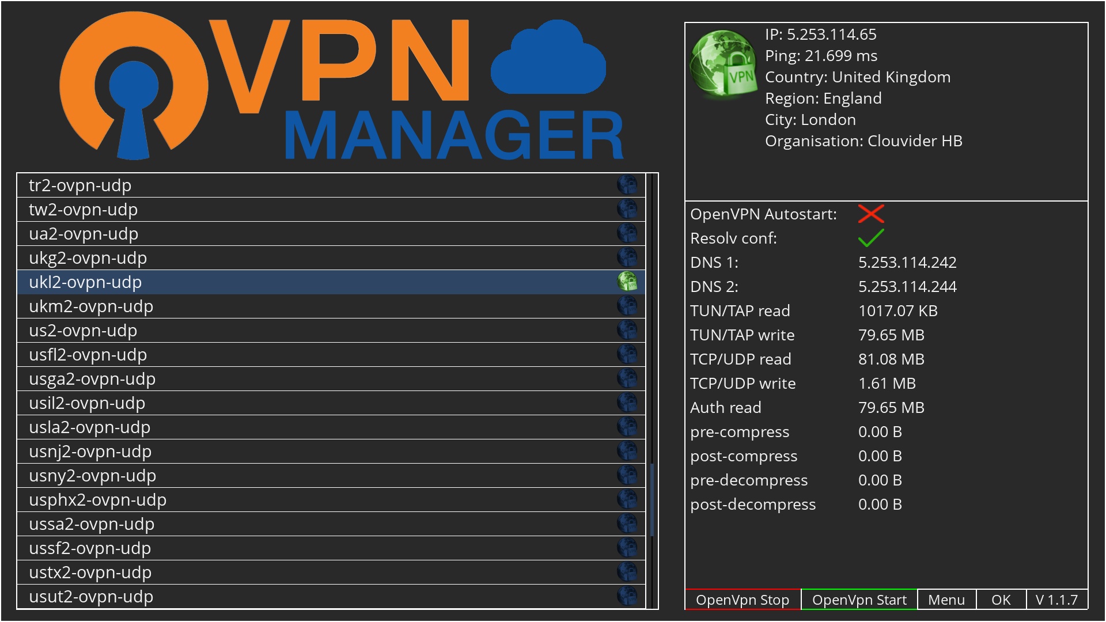Select the tw2-ovpn-udp server entry
The image size is (1106, 622).
(331, 210)
